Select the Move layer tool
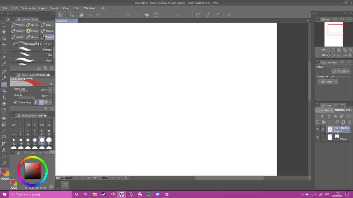Viewport: 353px width, 198px height. tap(4, 44)
